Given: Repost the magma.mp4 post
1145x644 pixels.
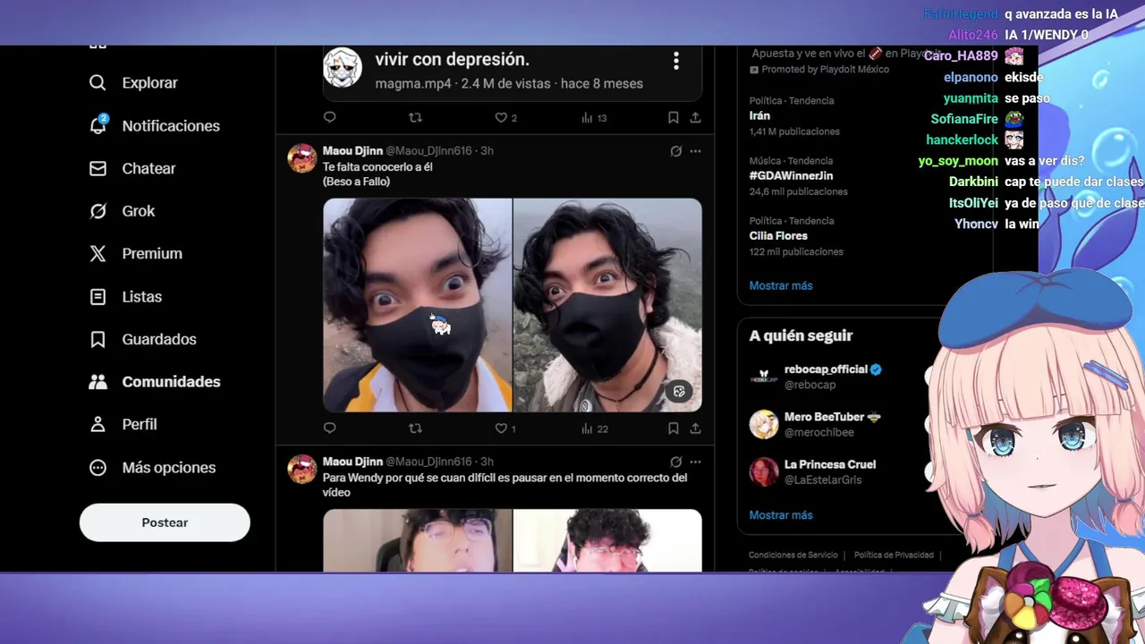Looking at the screenshot, I should [415, 117].
